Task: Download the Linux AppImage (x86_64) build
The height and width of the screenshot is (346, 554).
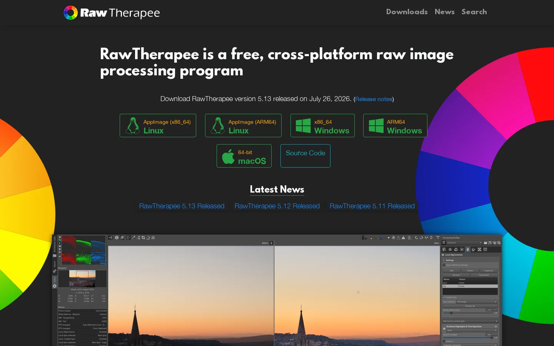Action: pos(158,125)
